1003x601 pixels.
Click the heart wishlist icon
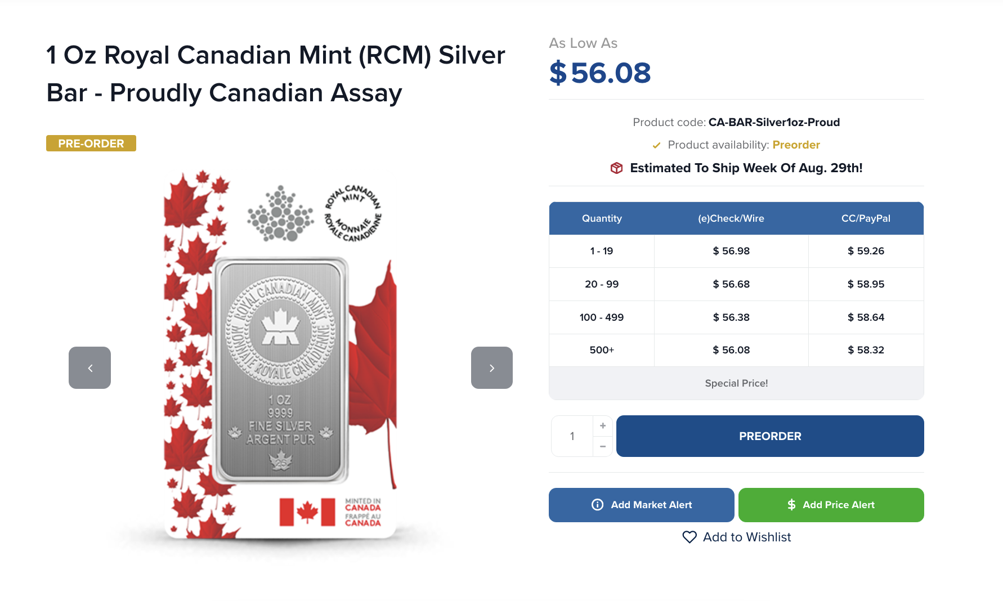click(x=689, y=537)
